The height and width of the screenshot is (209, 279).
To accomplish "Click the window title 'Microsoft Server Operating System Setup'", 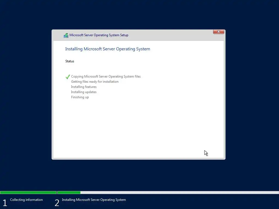I will (99, 35).
